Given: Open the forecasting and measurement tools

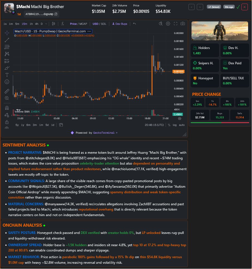Looking at the screenshot, I should click(x=7, y=61).
